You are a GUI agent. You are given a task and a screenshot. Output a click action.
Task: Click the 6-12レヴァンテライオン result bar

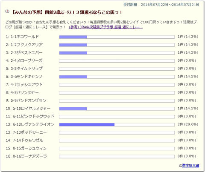(x=117, y=125)
